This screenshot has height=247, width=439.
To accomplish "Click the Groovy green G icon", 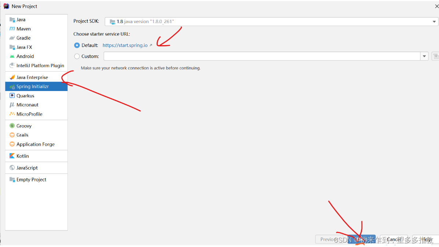I will tap(12, 126).
